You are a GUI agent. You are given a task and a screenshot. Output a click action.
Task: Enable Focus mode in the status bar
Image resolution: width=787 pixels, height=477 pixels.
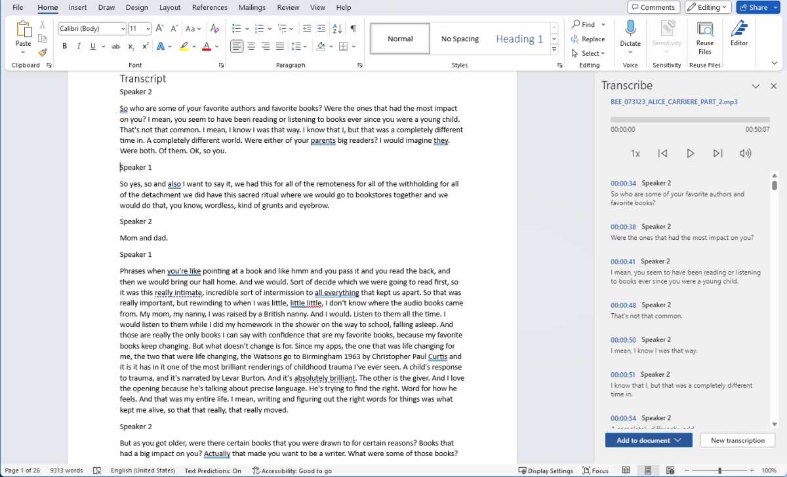tap(595, 470)
